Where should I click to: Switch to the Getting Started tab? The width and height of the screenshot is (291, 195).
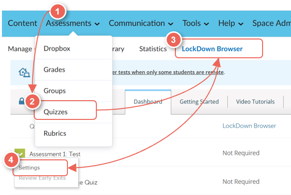199,102
